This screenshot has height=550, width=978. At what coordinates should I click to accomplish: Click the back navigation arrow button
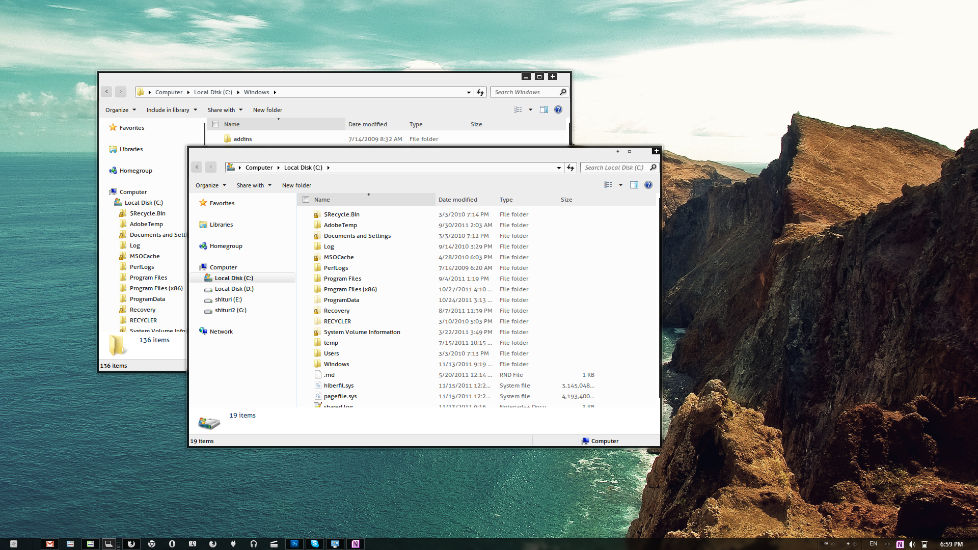click(x=198, y=167)
